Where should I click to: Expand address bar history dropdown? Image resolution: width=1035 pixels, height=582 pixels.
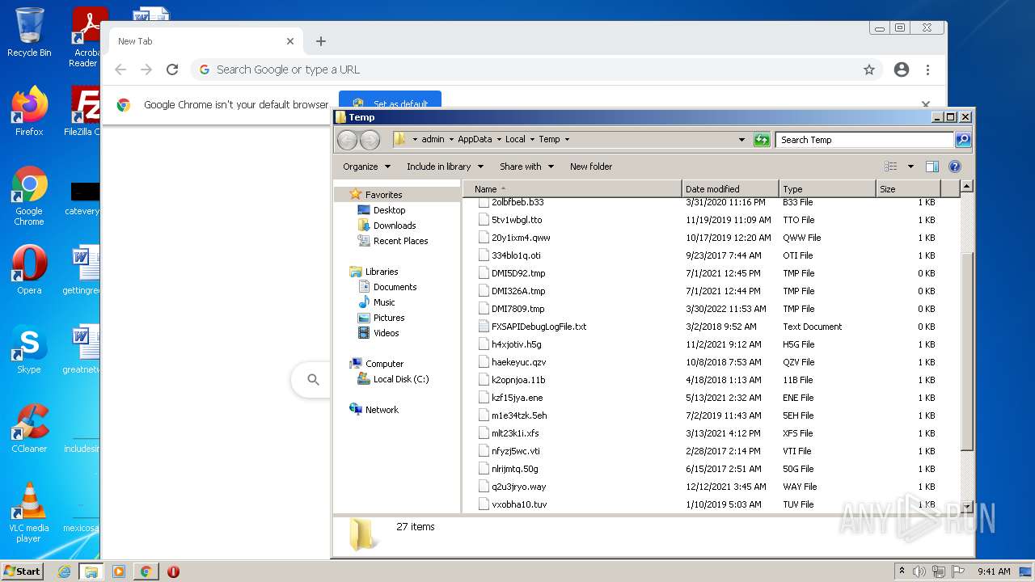tap(741, 140)
